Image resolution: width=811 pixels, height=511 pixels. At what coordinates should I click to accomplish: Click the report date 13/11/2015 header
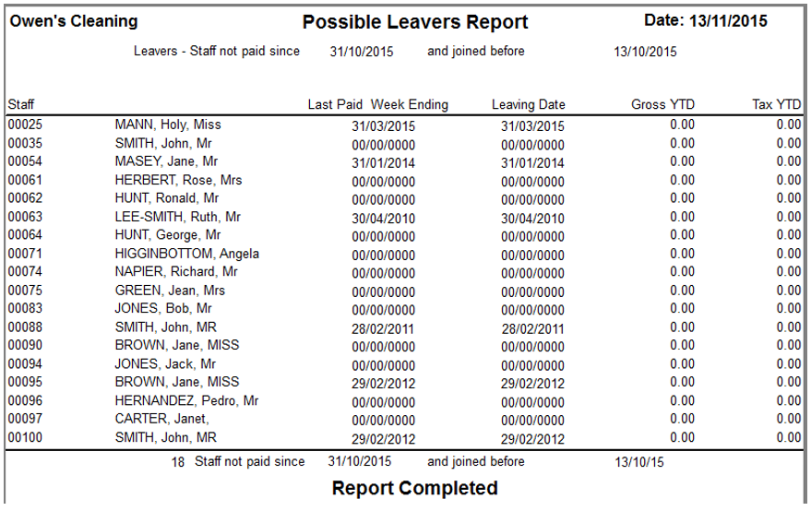706,21
